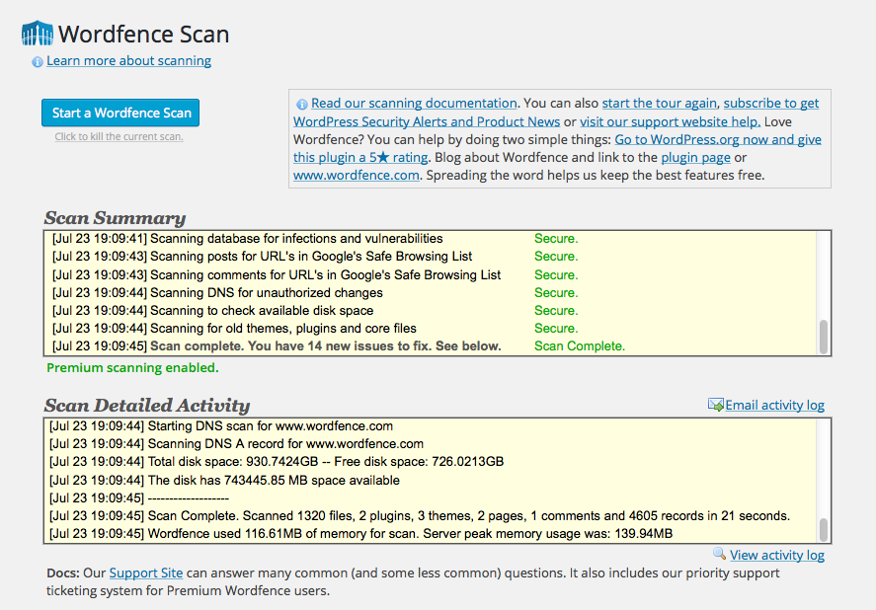The image size is (876, 610).
Task: Open visit our support website help link
Action: point(670,121)
